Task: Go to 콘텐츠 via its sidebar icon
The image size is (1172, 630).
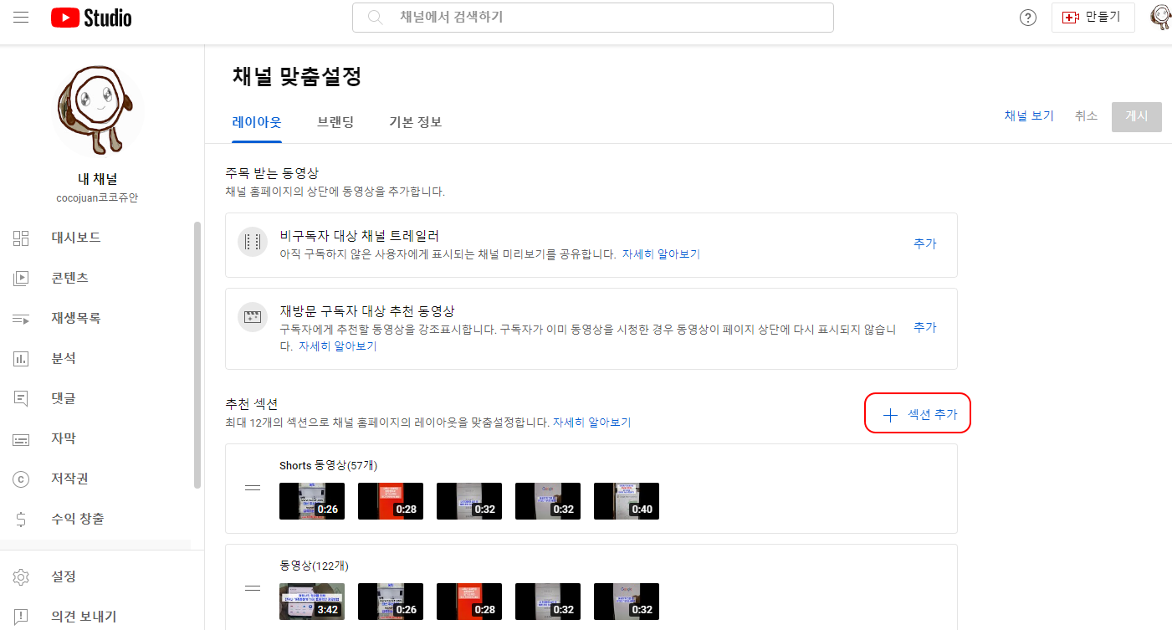Action: (x=22, y=278)
